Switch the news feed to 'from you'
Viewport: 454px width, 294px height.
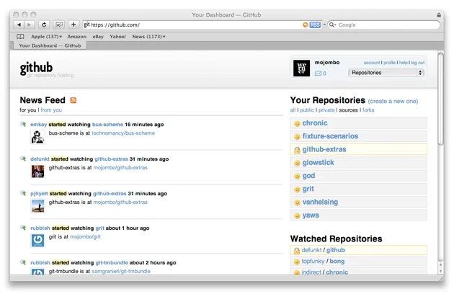pyautogui.click(x=51, y=110)
